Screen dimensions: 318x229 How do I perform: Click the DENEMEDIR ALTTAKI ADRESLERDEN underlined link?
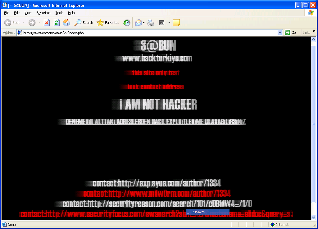tap(156, 121)
